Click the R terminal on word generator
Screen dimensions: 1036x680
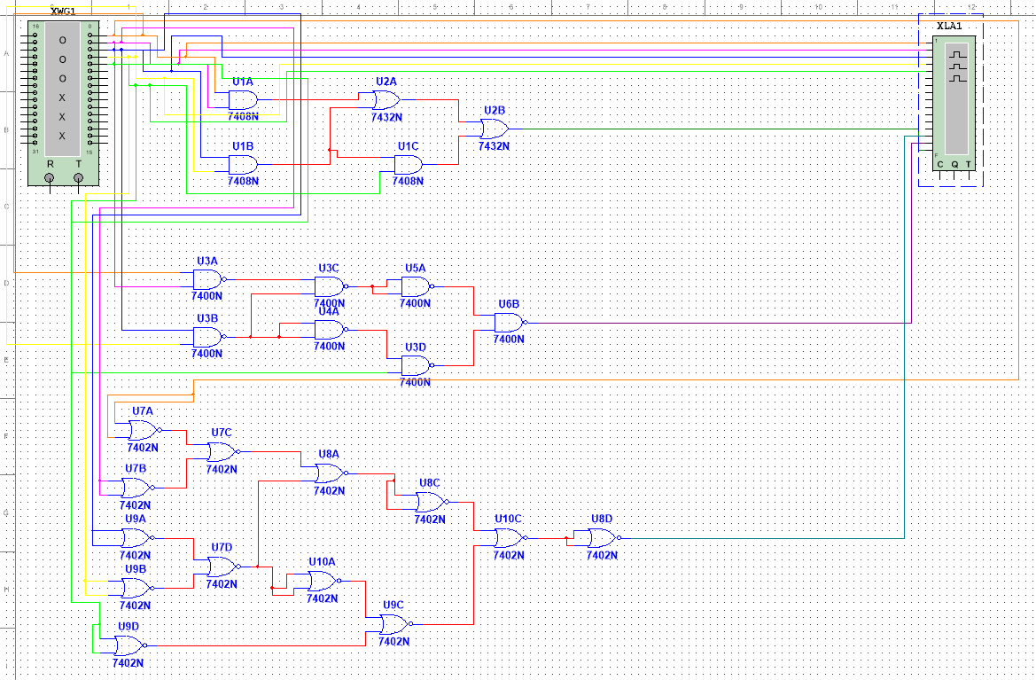point(50,177)
